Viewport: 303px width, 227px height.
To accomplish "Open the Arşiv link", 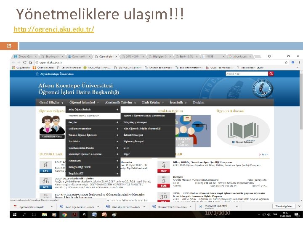I will (x=263, y=154).
